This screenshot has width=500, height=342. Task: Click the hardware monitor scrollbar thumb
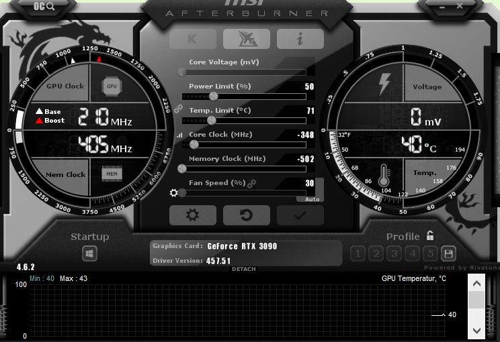[476, 300]
